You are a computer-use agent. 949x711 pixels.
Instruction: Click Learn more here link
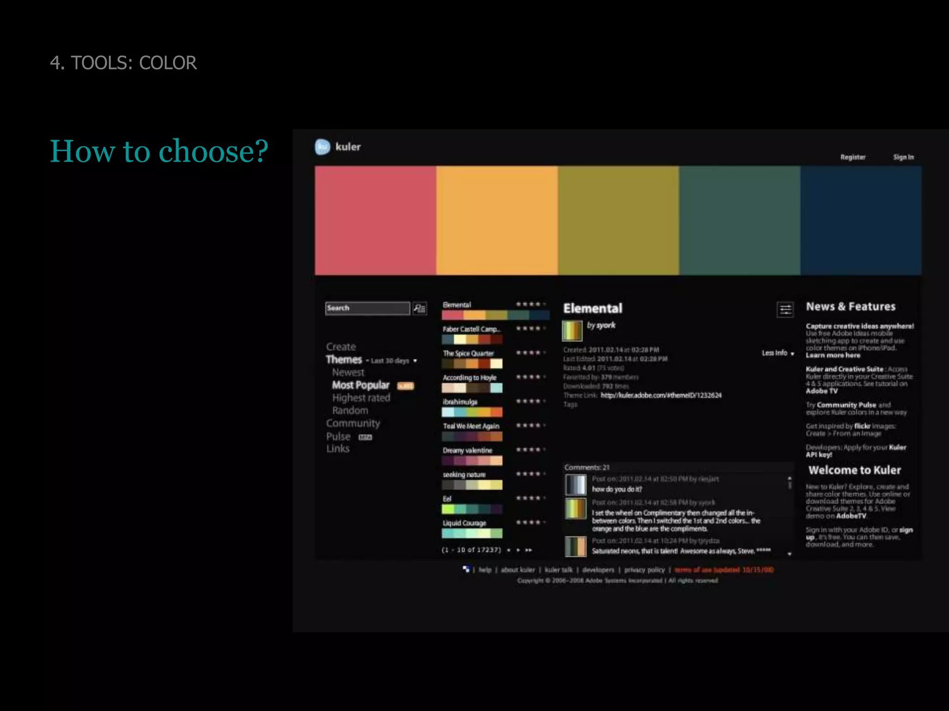[833, 355]
